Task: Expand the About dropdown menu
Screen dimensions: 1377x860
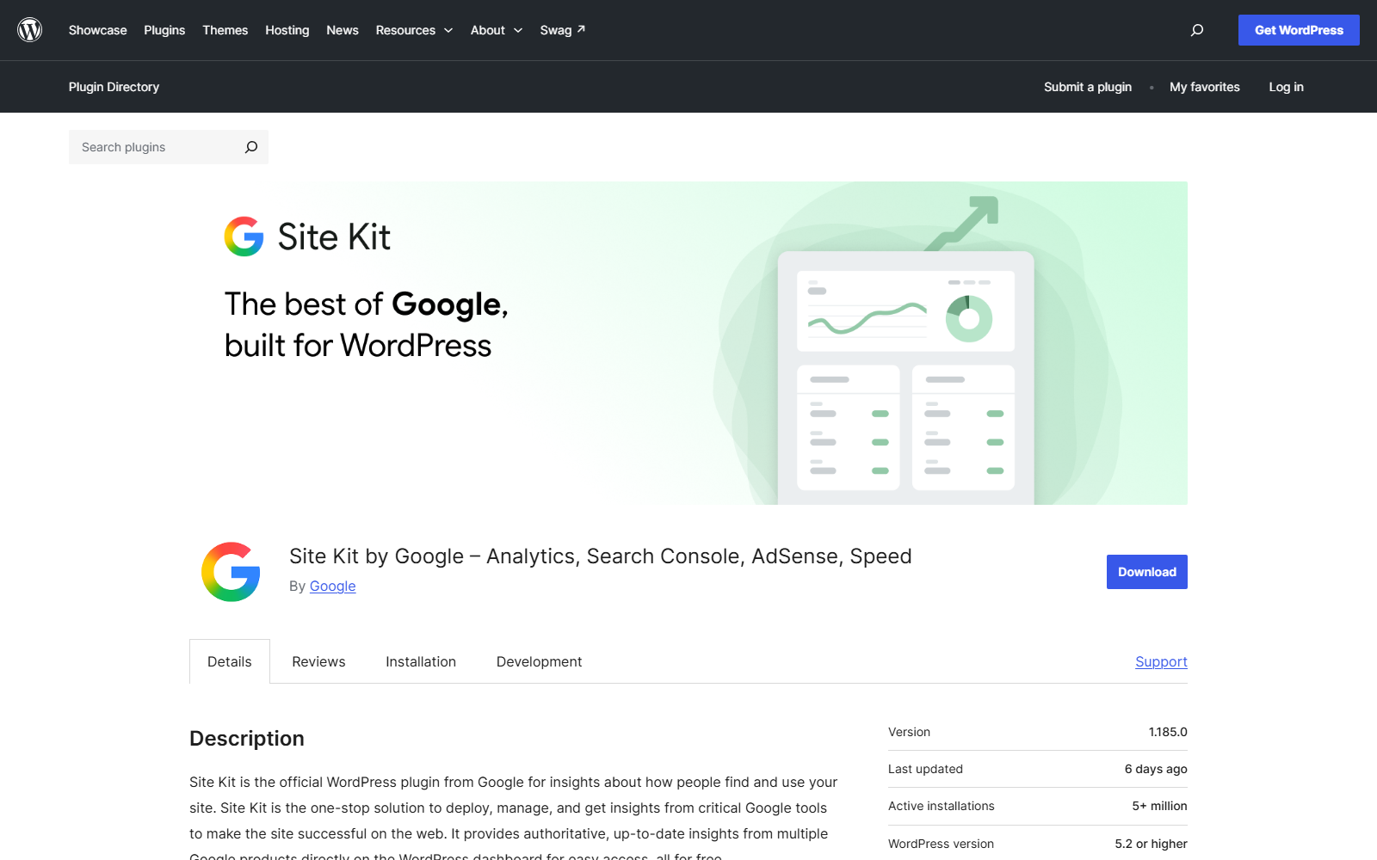Action: [497, 30]
